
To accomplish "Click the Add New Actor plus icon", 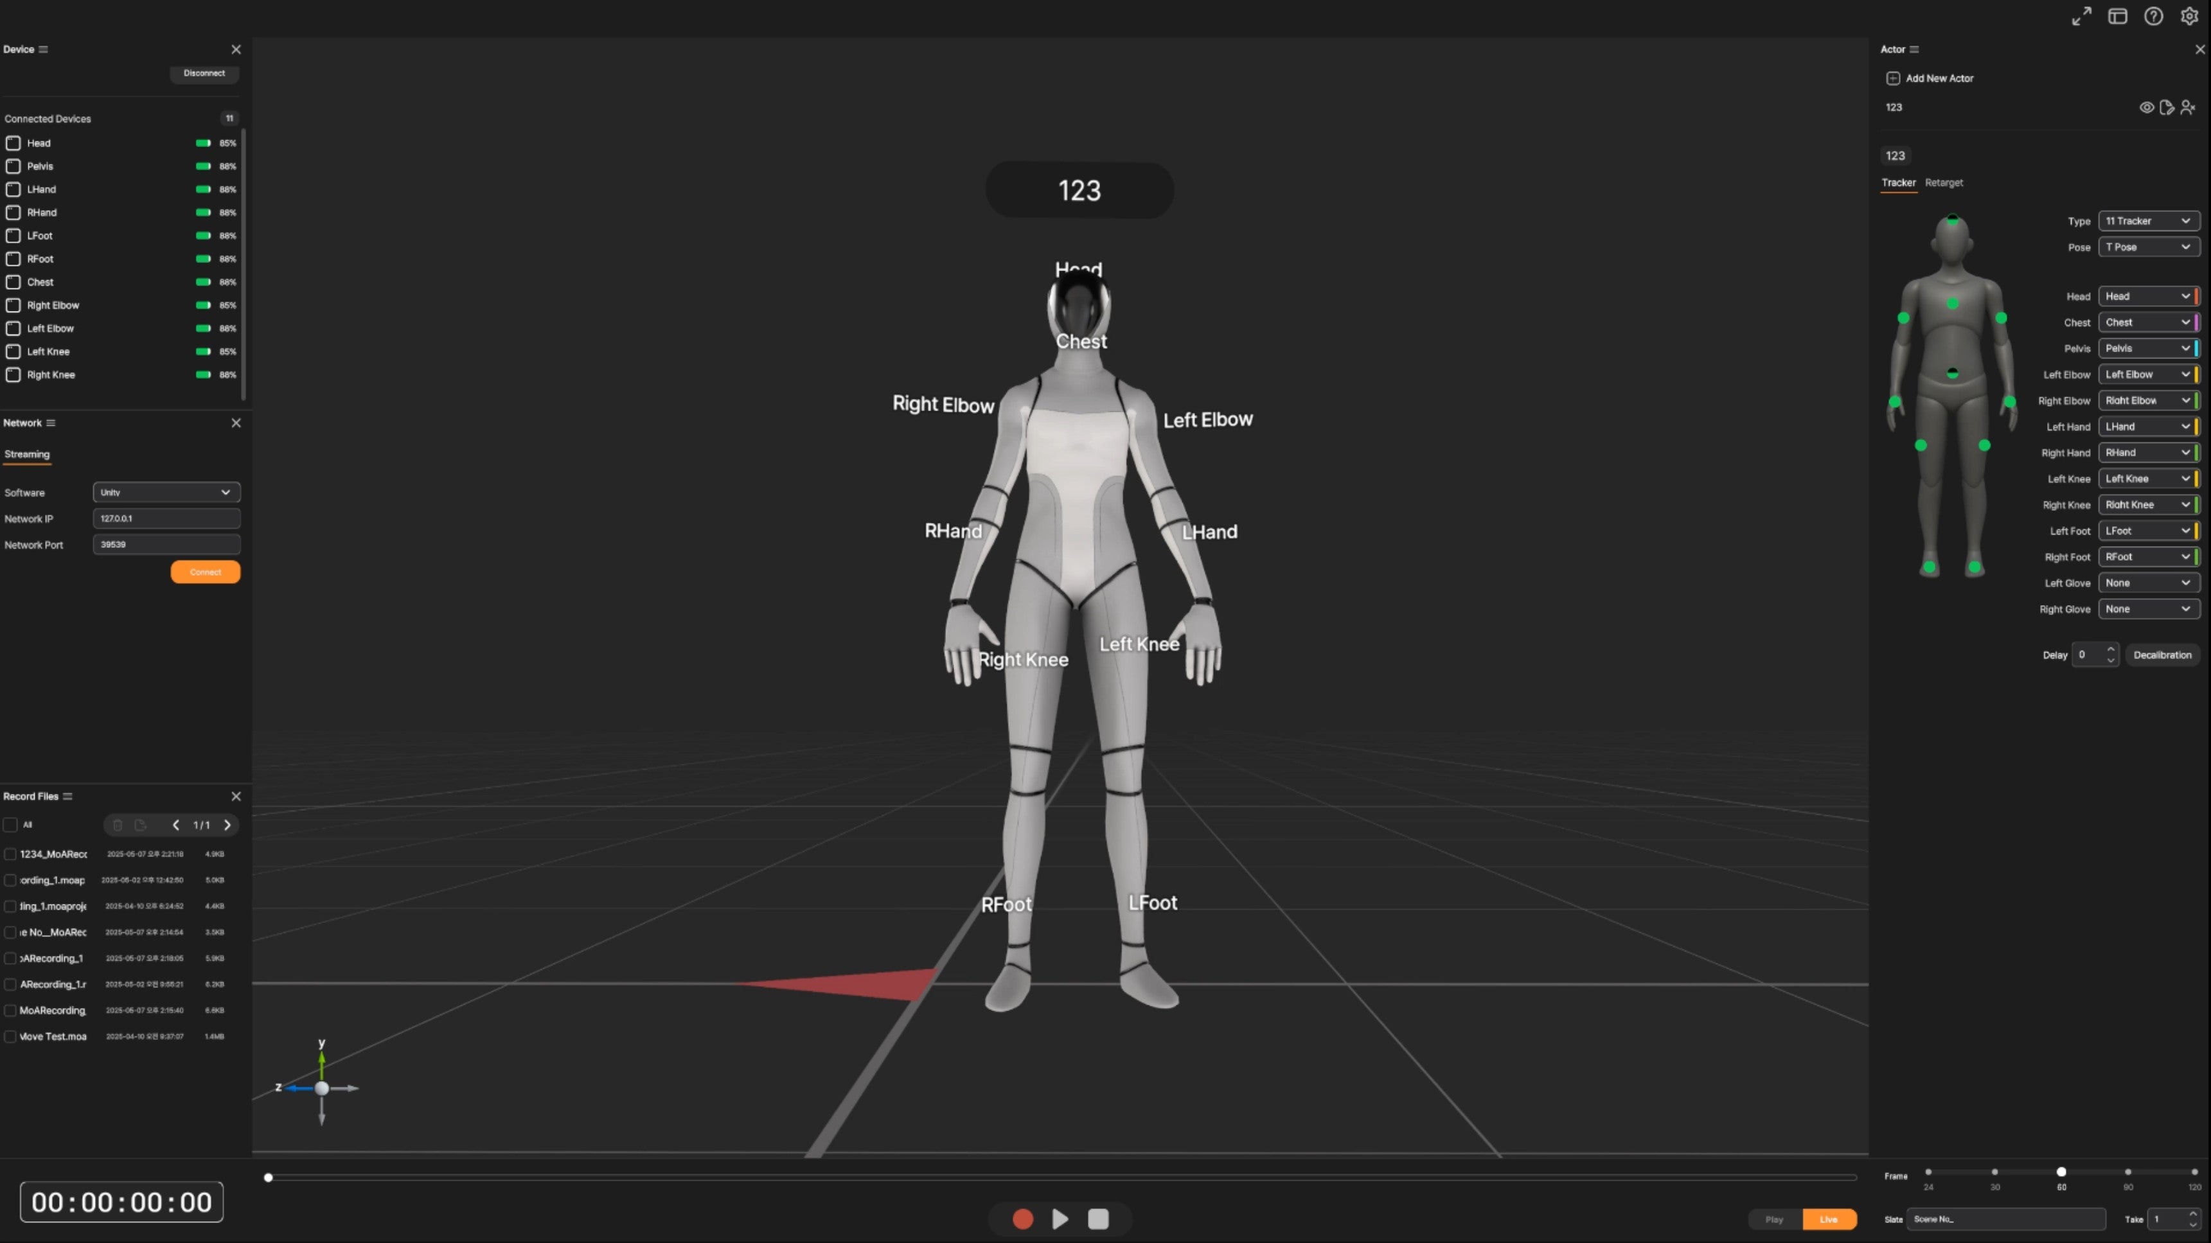I will [x=1892, y=78].
